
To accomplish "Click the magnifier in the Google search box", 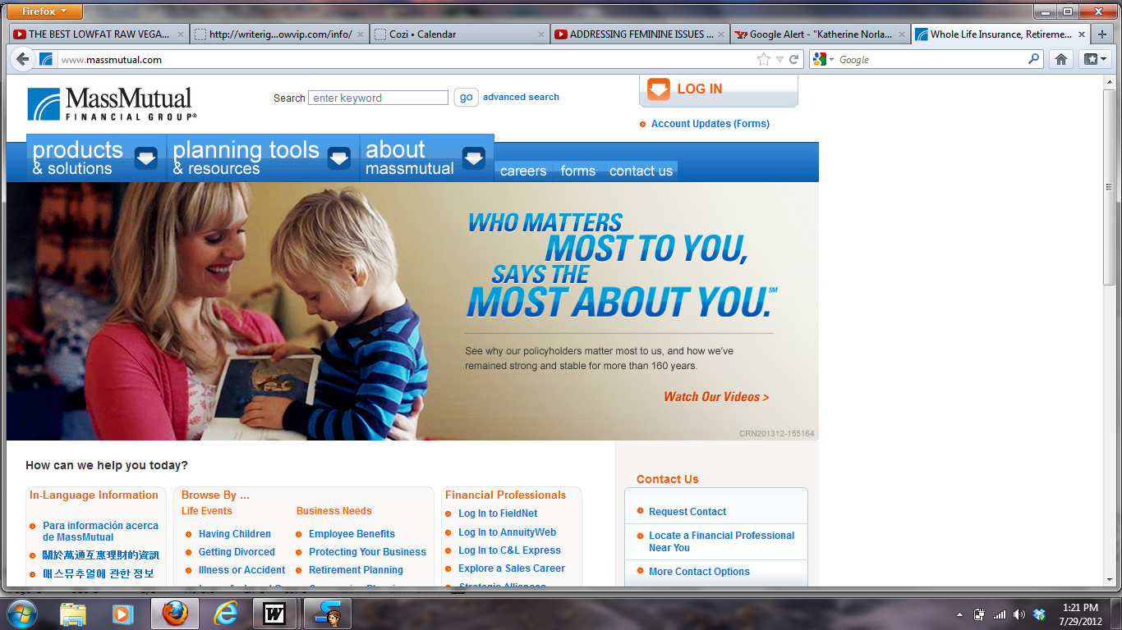I will [1034, 59].
